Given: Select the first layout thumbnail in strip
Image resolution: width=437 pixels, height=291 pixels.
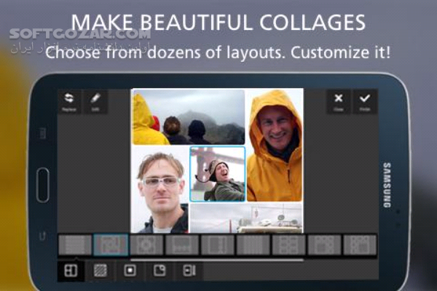Looking at the screenshot, I should pos(75,245).
